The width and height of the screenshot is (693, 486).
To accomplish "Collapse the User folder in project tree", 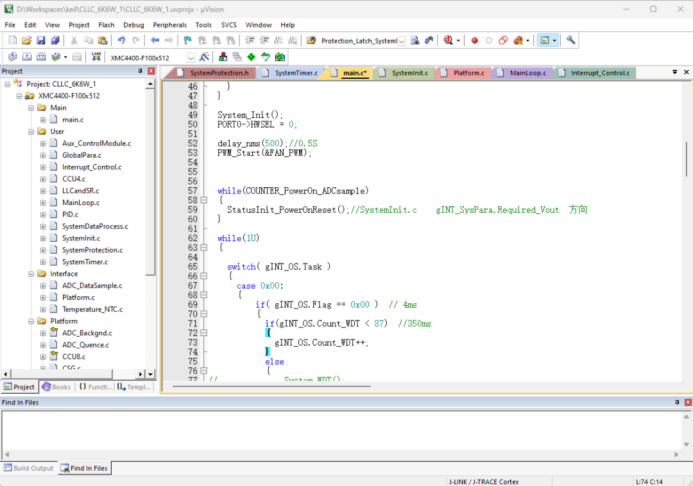I will tap(31, 131).
